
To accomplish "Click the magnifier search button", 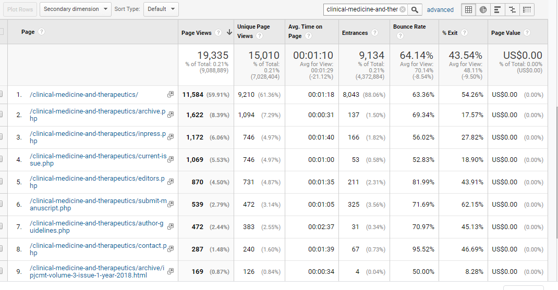I will pyautogui.click(x=415, y=9).
